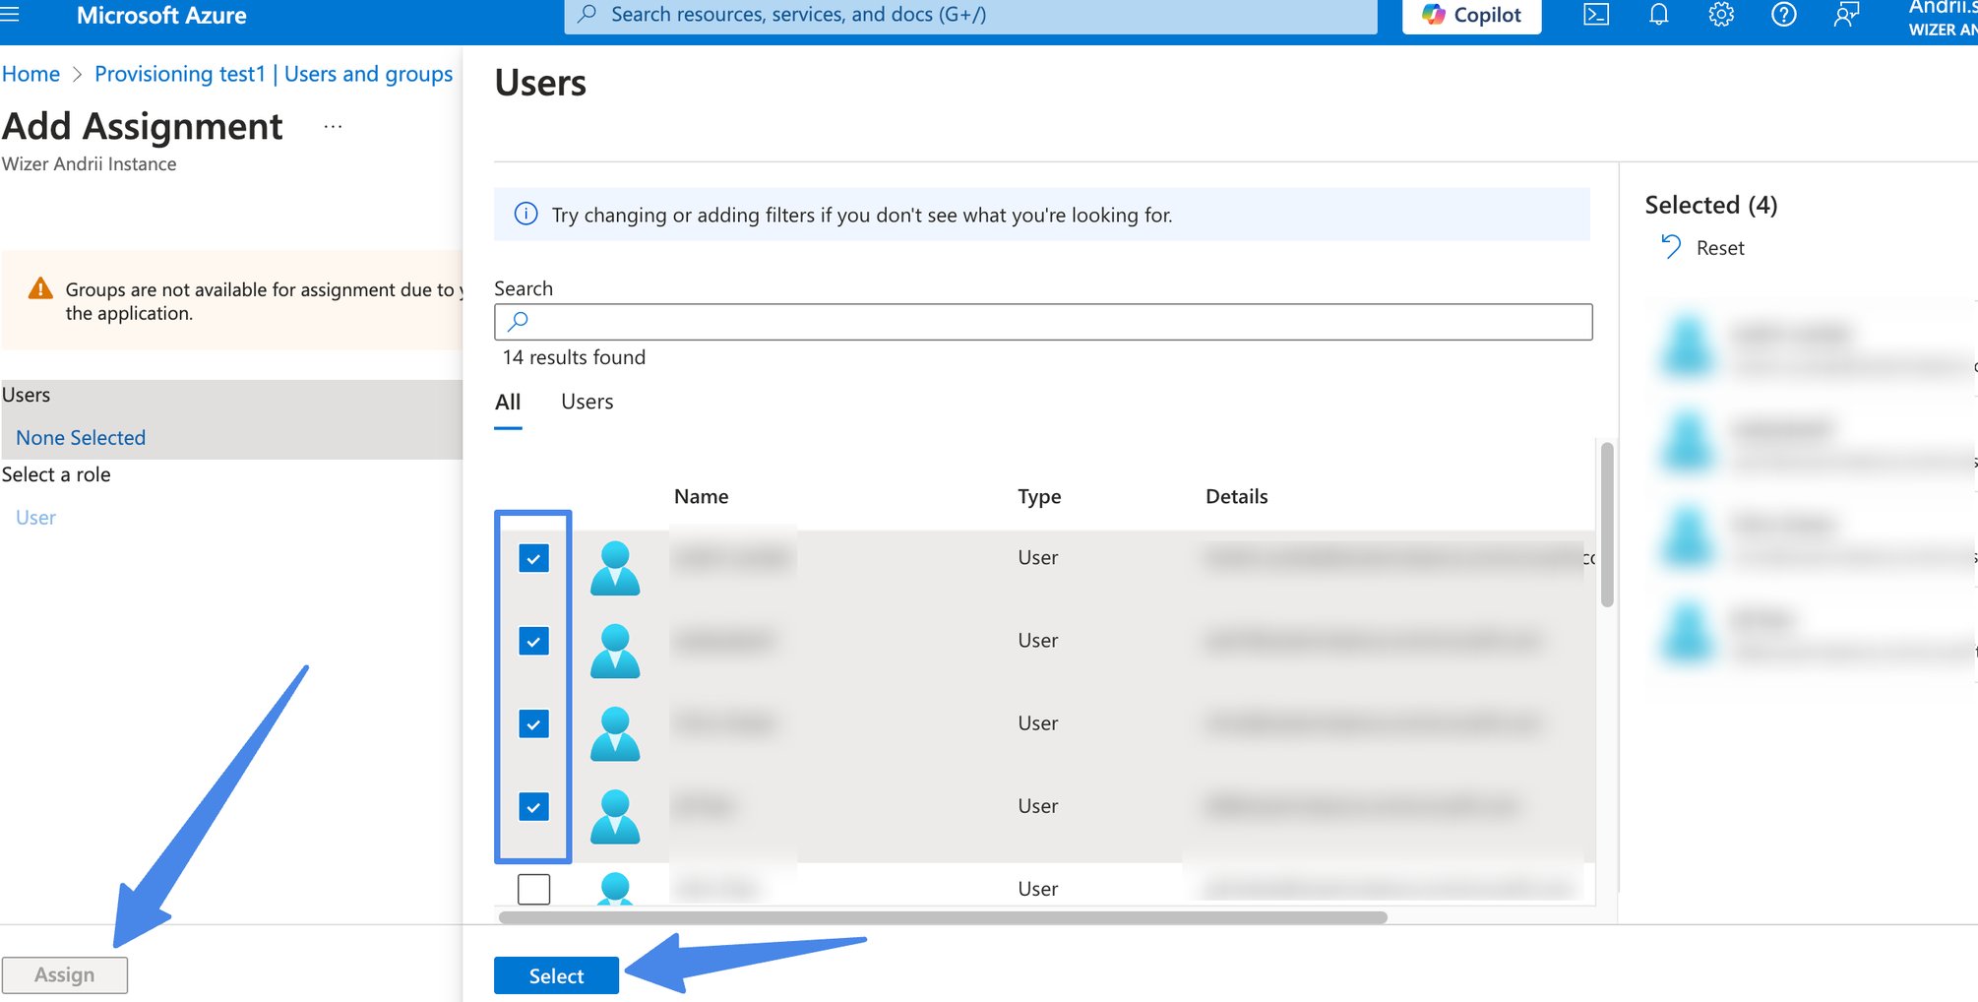Click the first avatar in Selected panel

(1688, 347)
